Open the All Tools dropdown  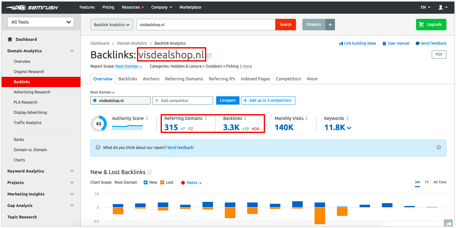point(41,22)
